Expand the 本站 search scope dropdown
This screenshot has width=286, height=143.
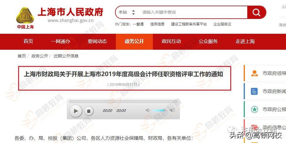click(127, 12)
